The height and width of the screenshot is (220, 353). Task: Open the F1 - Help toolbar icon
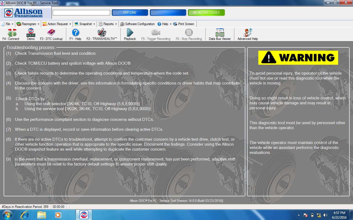75,34
